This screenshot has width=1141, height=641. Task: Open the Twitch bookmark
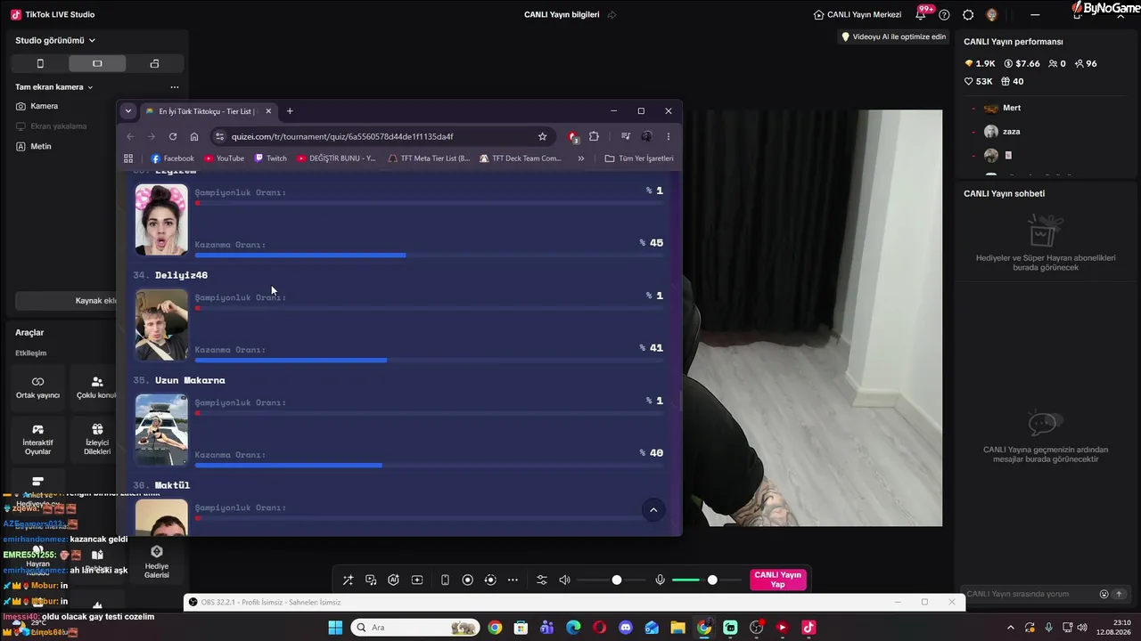coord(271,158)
